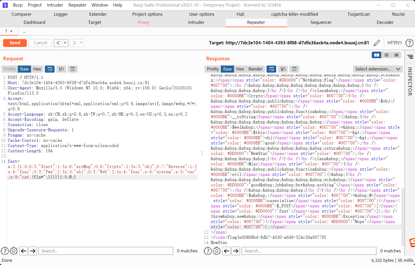Image resolution: width=415 pixels, height=265 pixels.
Task: Switch Response view to Hex
Action: click(x=240, y=69)
